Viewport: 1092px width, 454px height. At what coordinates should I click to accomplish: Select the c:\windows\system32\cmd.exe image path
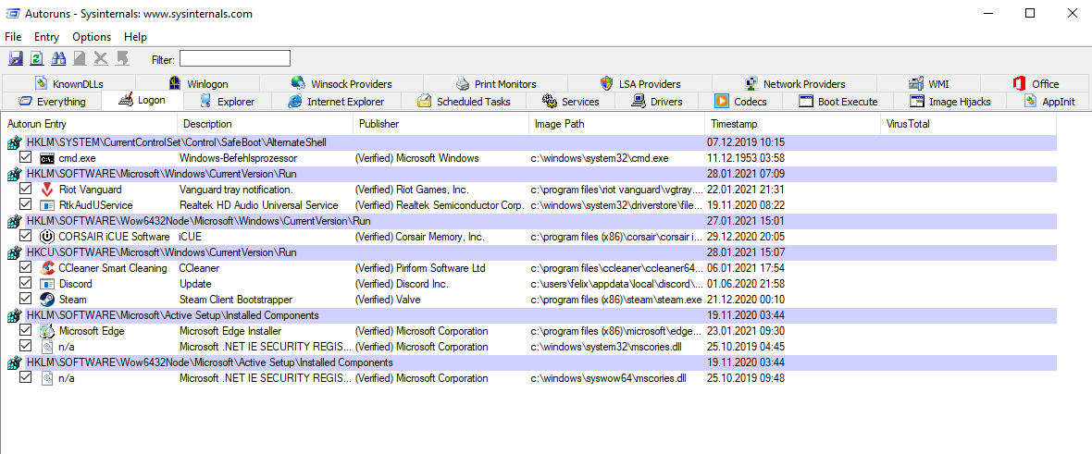(599, 158)
